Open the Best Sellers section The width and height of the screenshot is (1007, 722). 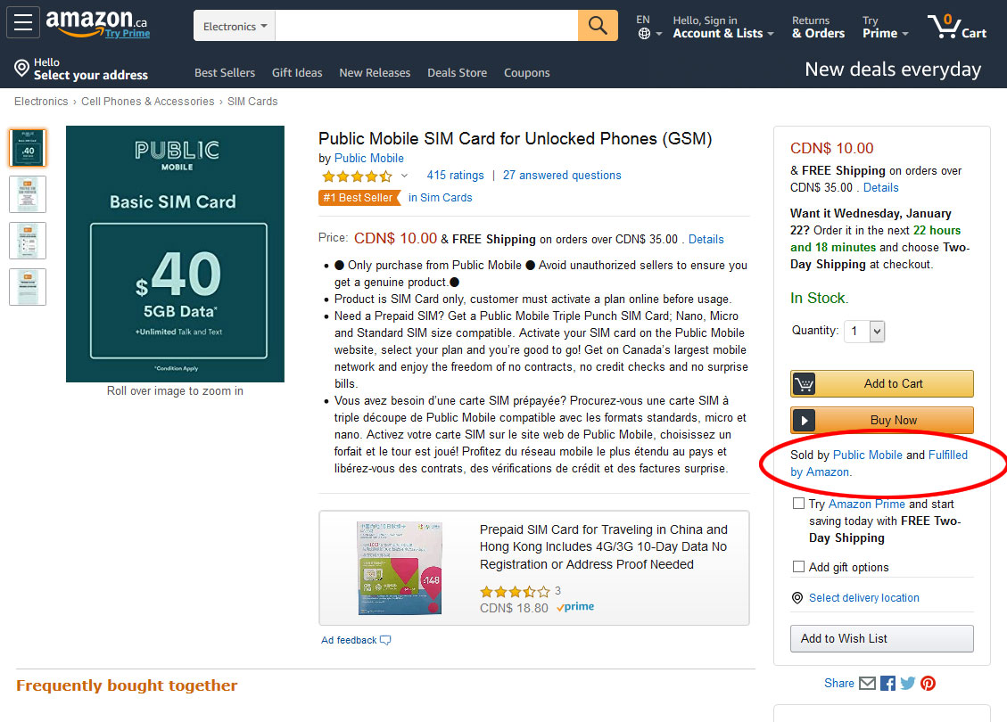224,72
